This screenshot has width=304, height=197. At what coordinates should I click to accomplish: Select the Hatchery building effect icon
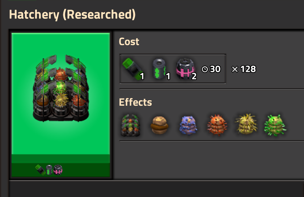click(x=130, y=125)
